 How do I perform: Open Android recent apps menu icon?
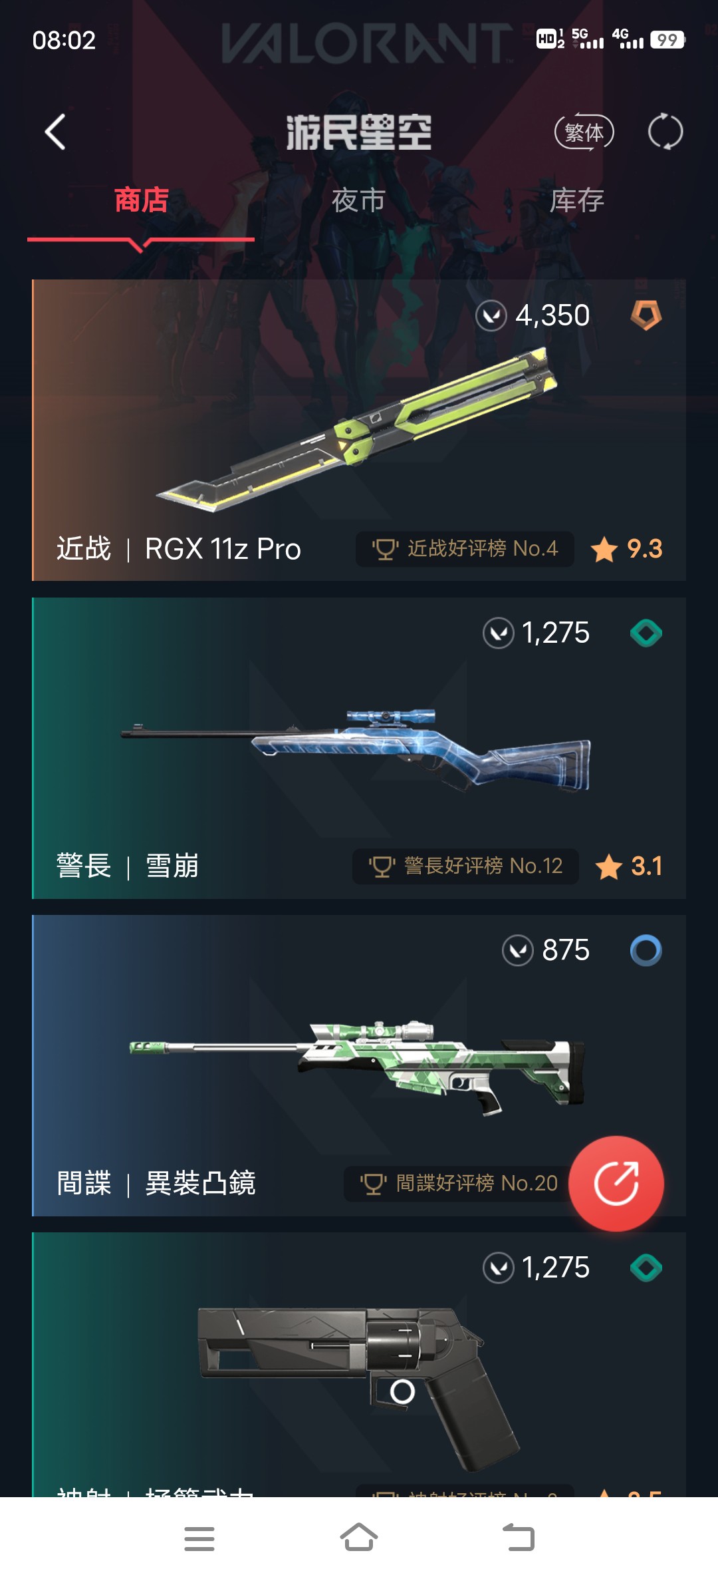pyautogui.click(x=199, y=1538)
